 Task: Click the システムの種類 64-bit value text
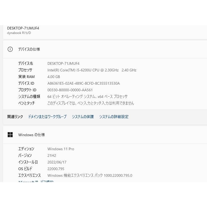[87, 97]
